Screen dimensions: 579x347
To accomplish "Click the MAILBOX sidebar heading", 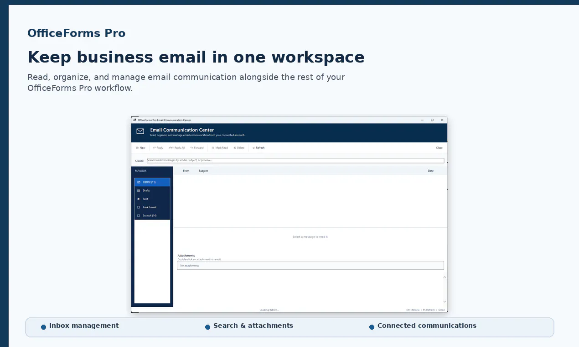I will pyautogui.click(x=141, y=171).
